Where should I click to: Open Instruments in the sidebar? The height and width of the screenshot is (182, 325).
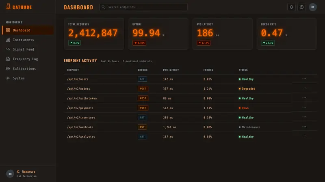coord(28,40)
